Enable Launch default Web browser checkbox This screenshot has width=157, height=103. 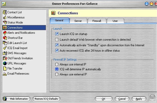tap(57, 40)
